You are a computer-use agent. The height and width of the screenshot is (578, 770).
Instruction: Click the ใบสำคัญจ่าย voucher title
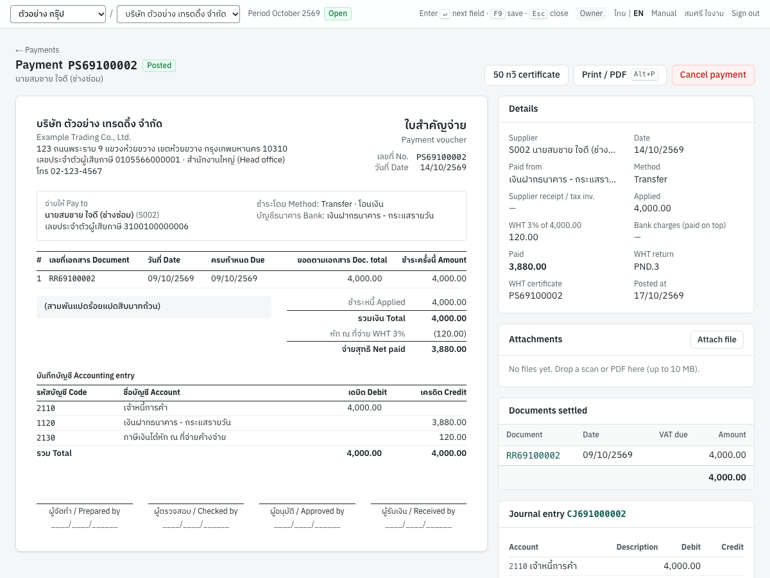[435, 125]
